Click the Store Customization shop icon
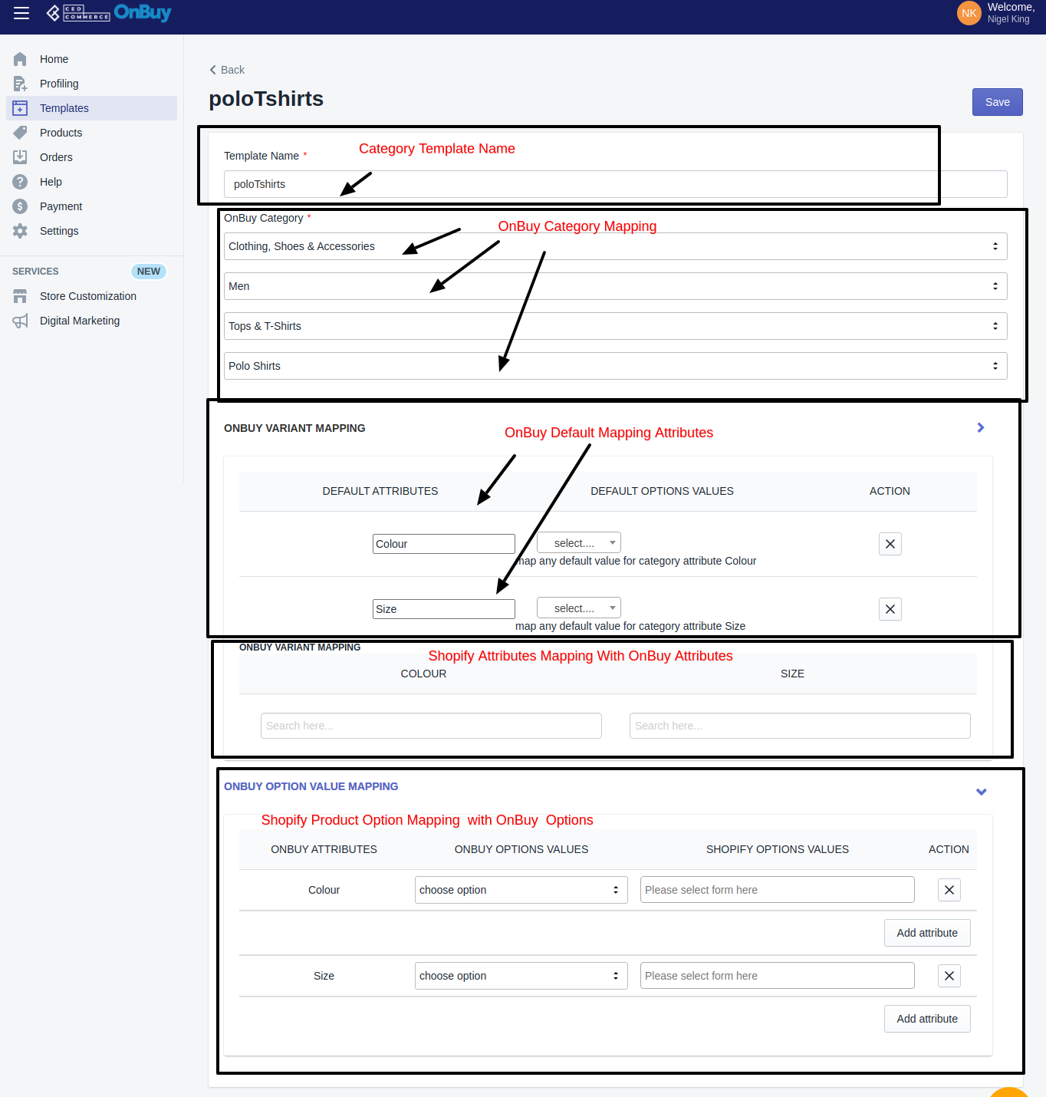 20,296
